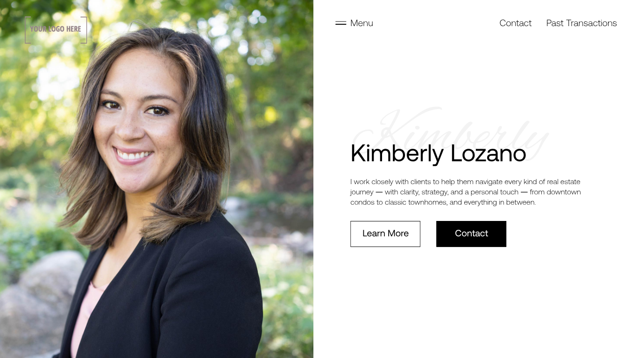Click the cursive Kimberly watermark script

tap(451, 133)
